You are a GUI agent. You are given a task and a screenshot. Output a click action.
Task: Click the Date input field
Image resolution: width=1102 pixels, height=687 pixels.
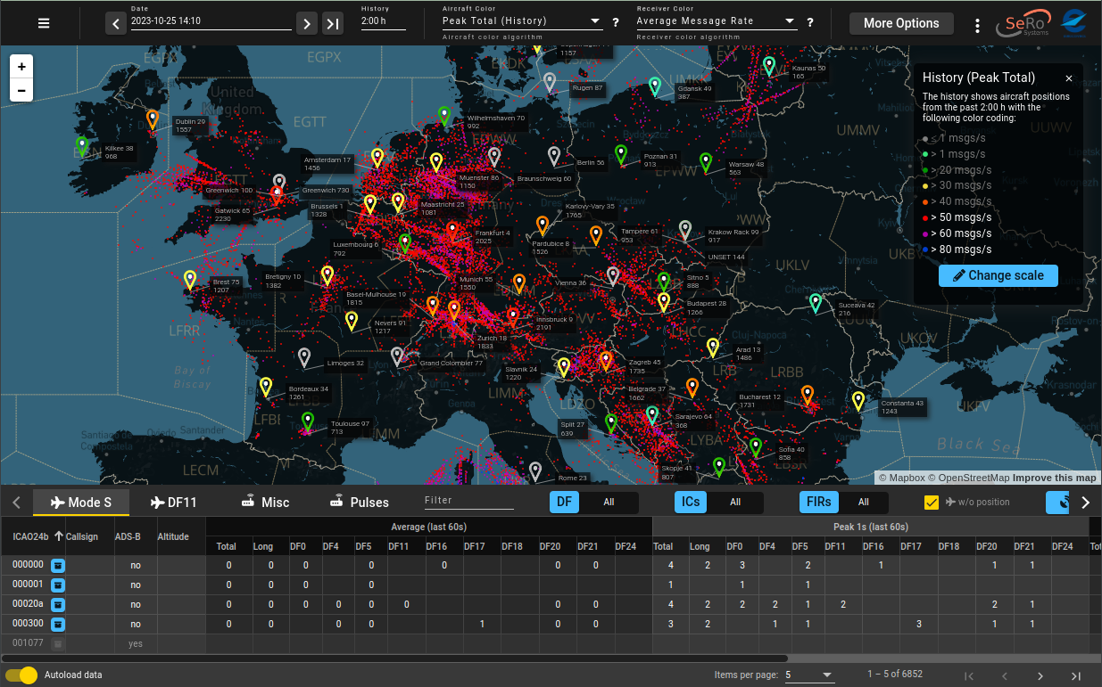211,21
